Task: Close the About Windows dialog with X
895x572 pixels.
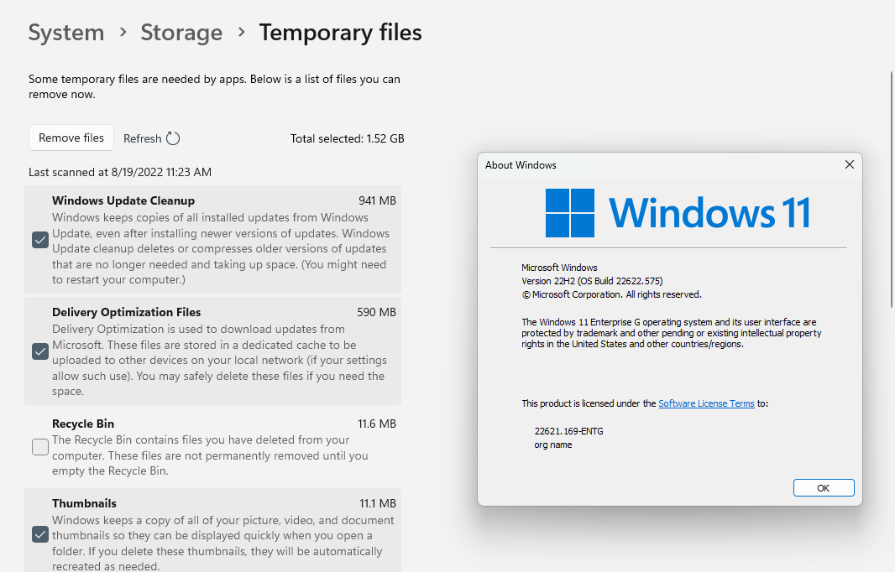Action: [850, 164]
